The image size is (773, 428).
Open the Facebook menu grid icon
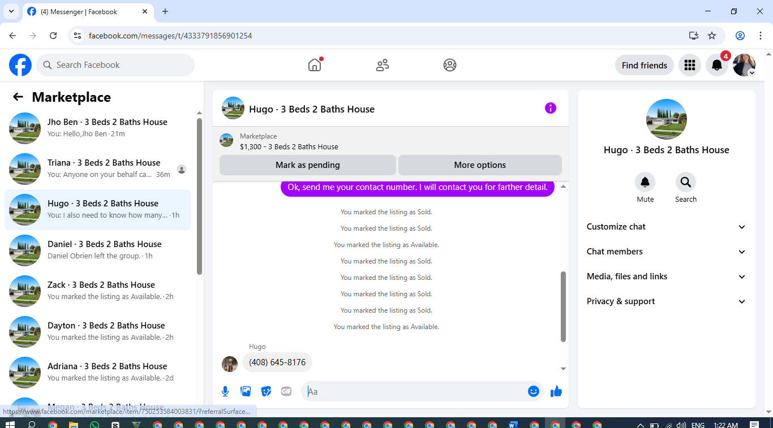coord(689,65)
